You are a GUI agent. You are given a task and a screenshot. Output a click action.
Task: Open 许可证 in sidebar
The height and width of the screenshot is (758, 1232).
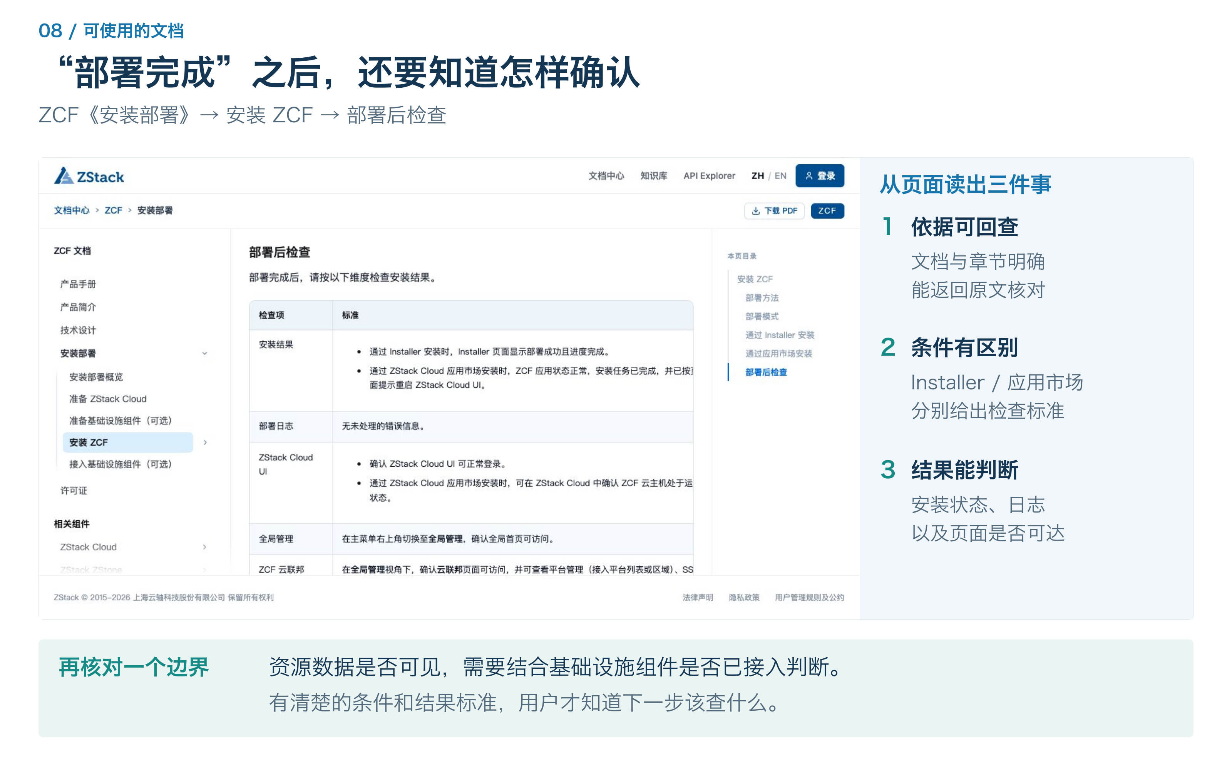click(x=74, y=491)
